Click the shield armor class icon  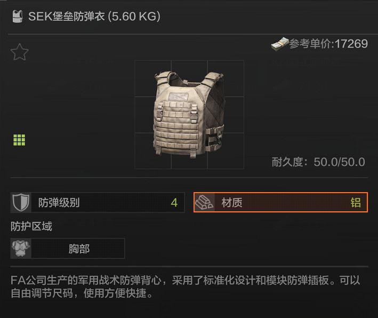21,202
